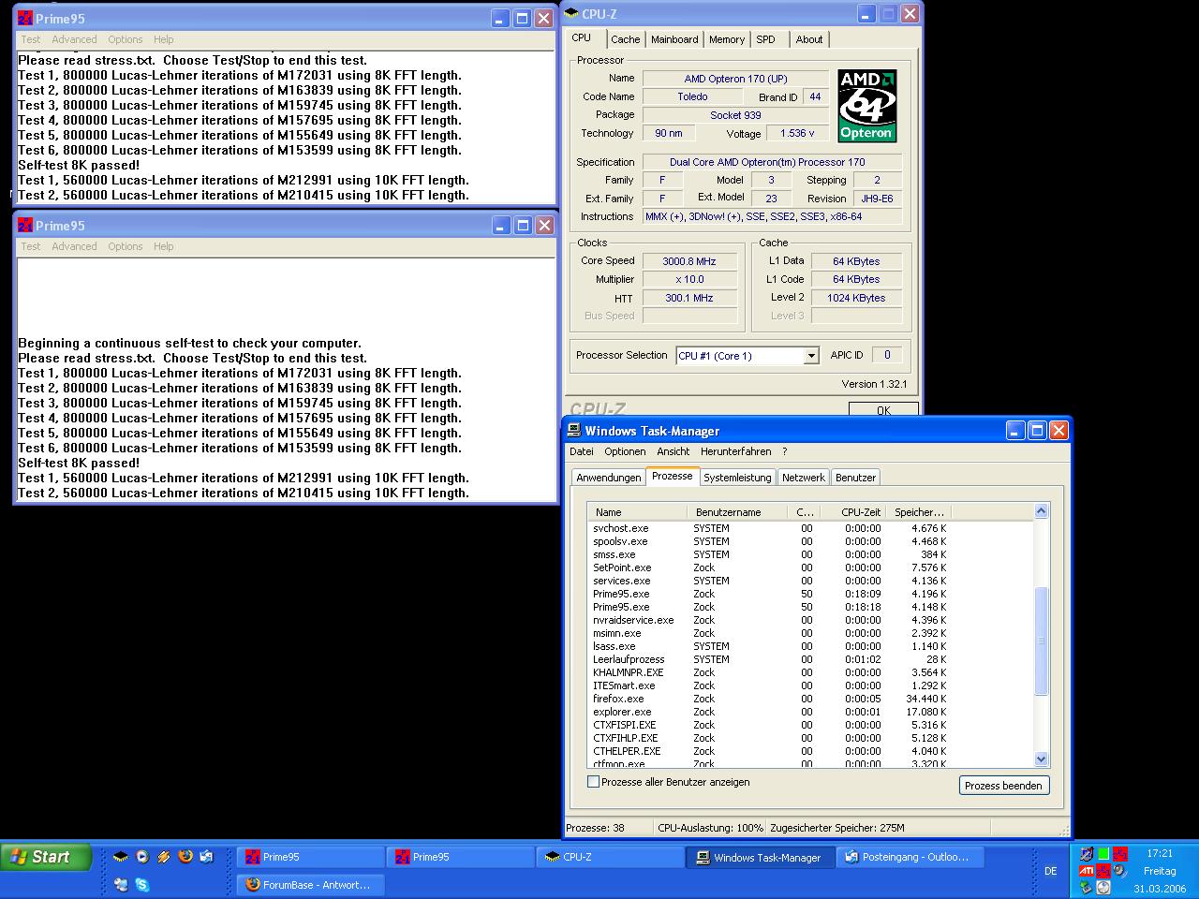The height and width of the screenshot is (899, 1199).
Task: Sort the process list by the Name column
Action: [x=637, y=512]
